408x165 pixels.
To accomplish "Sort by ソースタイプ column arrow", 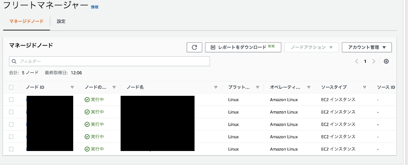I will point(364,87).
